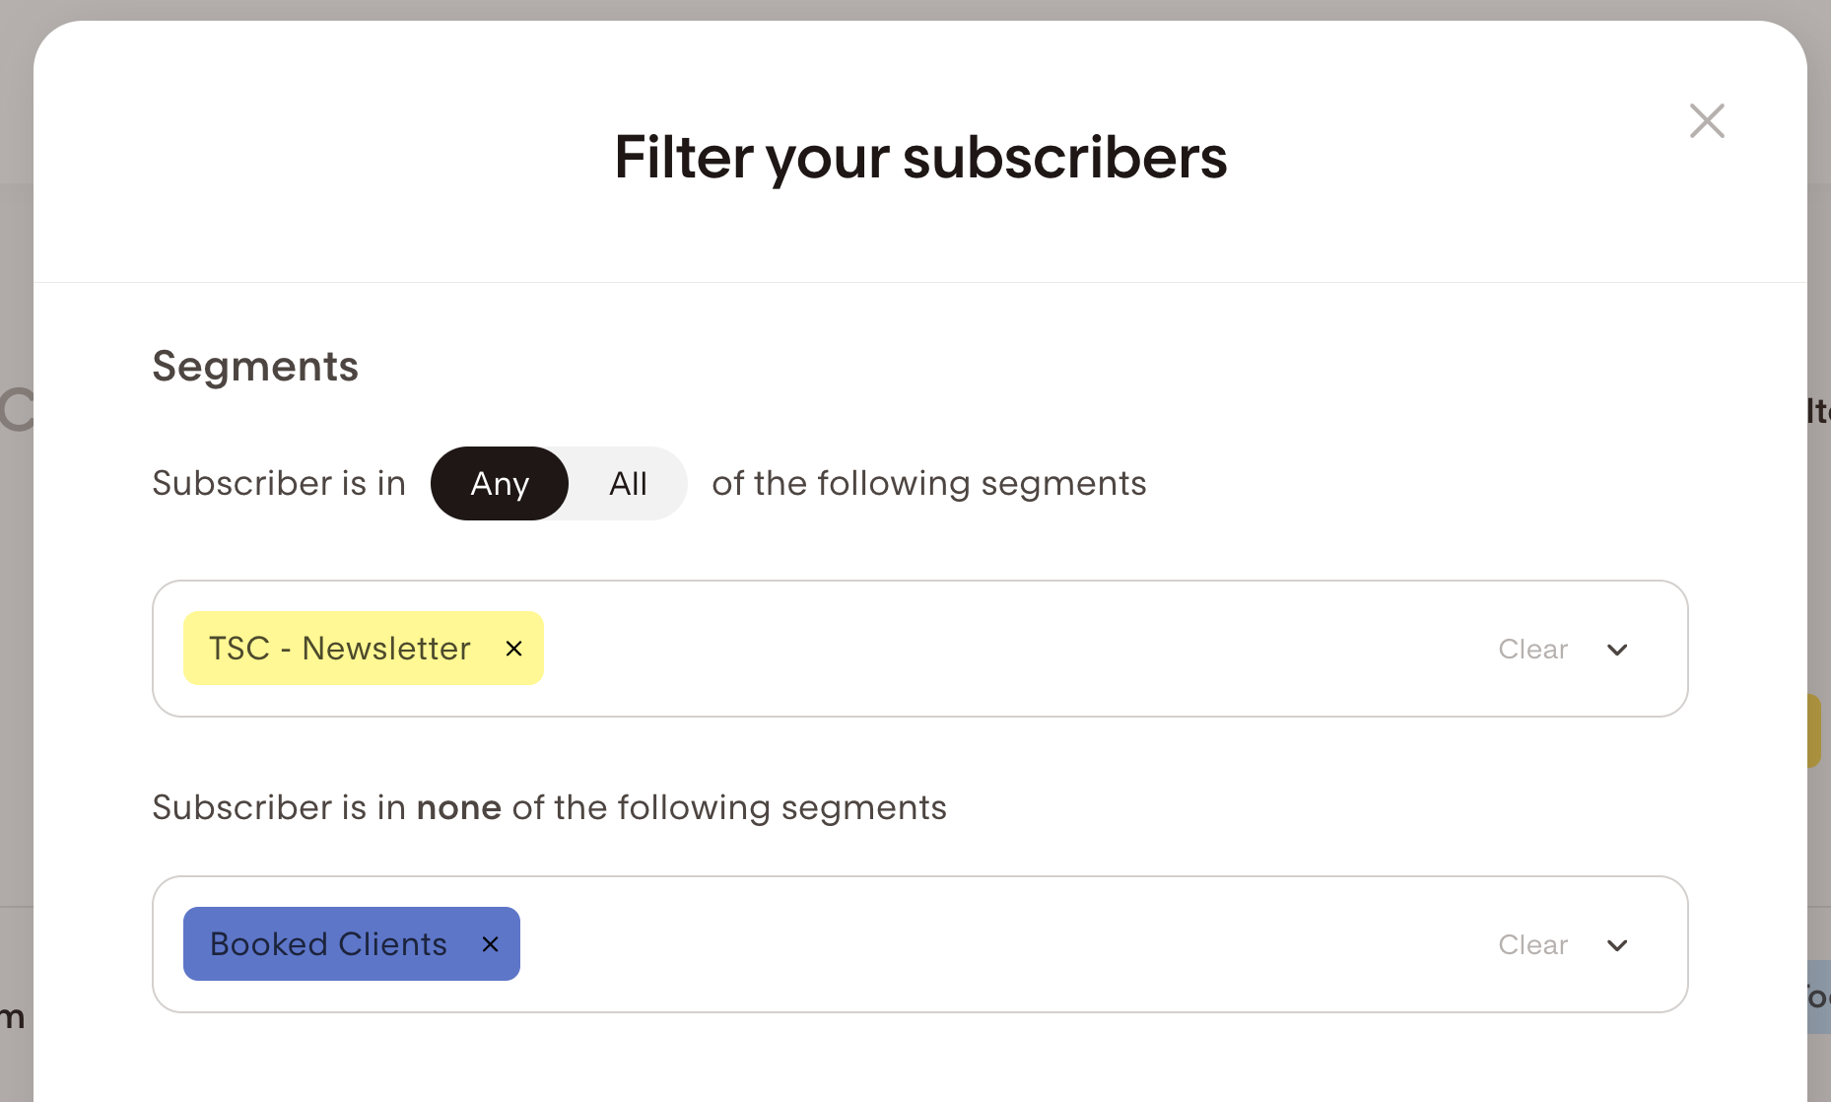Click the "Filter your subscribers" title
This screenshot has height=1102, width=1831.
[920, 158]
